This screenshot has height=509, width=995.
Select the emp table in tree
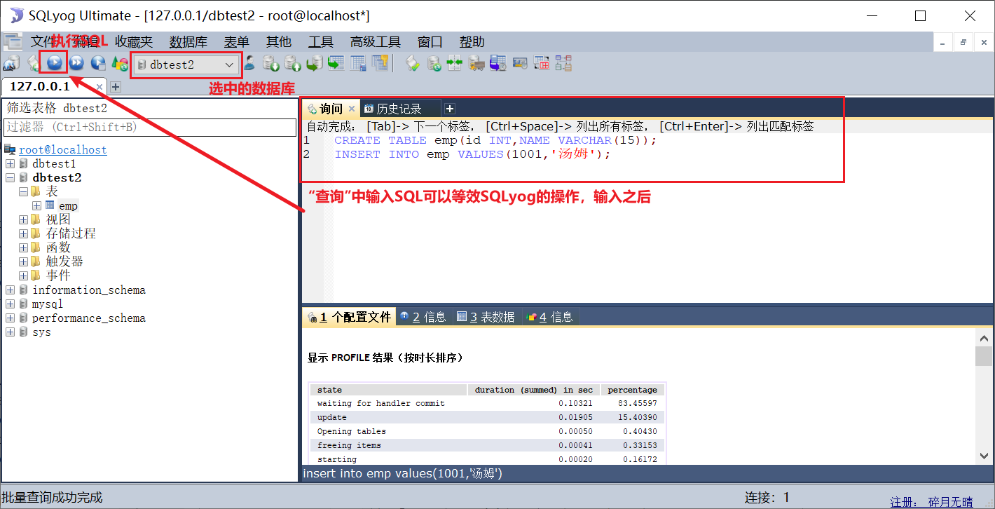[x=68, y=205]
